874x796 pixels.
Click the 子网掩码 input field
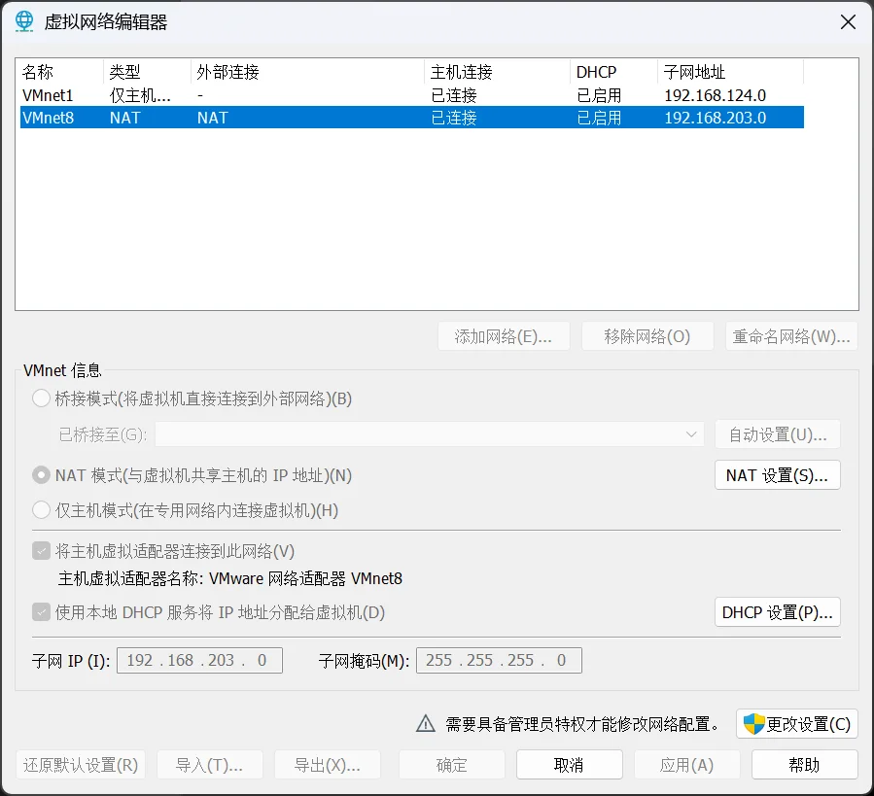pyautogui.click(x=499, y=660)
